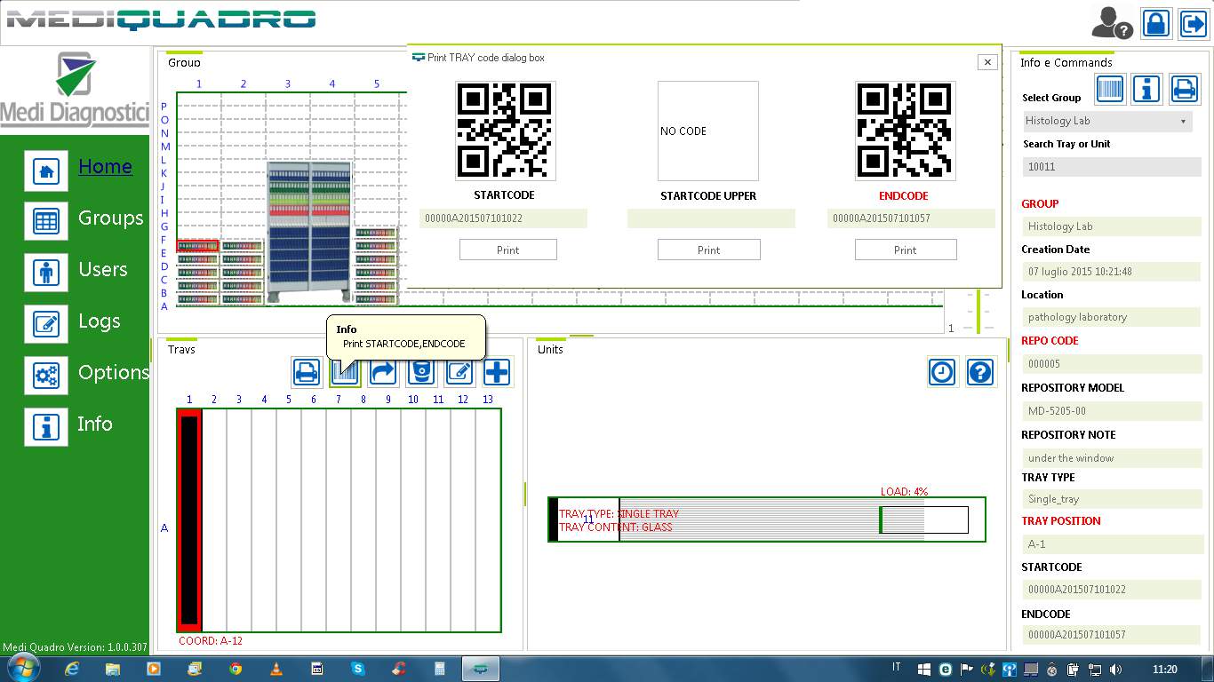Go to the Groups section
Image resolution: width=1214 pixels, height=682 pixels.
pyautogui.click(x=110, y=218)
